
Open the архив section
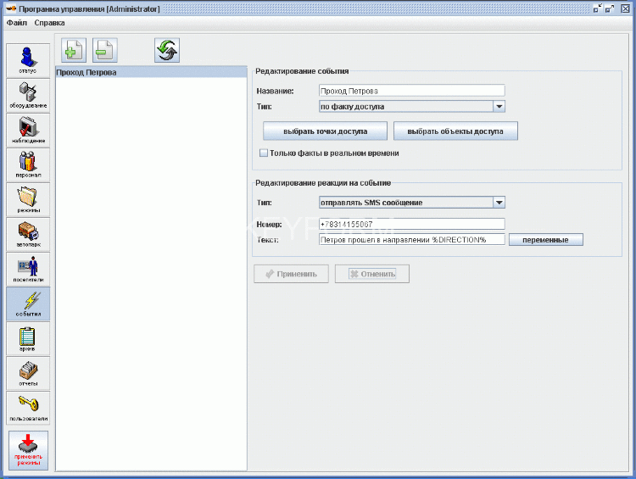click(x=28, y=338)
